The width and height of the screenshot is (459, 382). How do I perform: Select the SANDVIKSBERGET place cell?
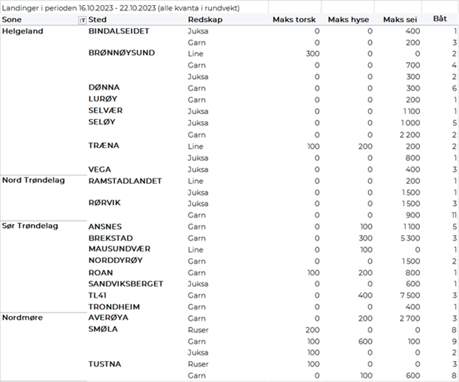pyautogui.click(x=126, y=284)
